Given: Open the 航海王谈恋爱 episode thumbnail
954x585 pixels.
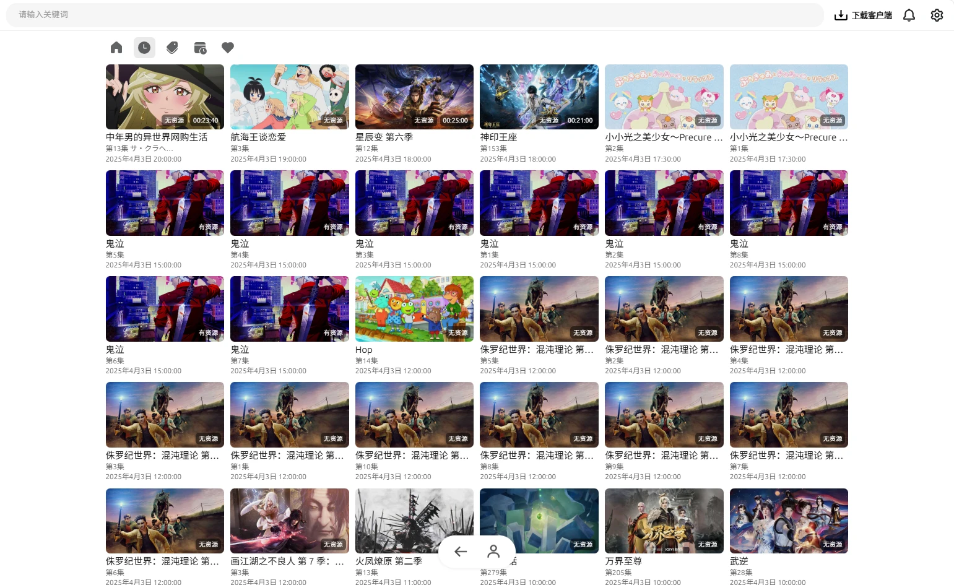Looking at the screenshot, I should coord(289,97).
